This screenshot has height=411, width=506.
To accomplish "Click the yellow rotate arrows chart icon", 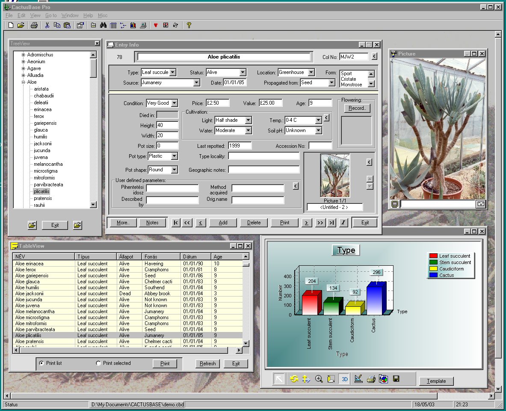I will tap(293, 379).
